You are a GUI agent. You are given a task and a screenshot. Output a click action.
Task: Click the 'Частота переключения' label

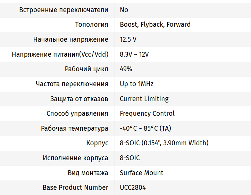tap(72, 84)
